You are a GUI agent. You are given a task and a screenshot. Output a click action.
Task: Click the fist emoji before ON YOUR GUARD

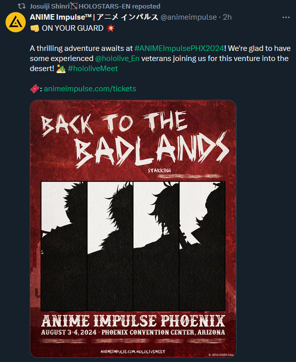click(35, 28)
